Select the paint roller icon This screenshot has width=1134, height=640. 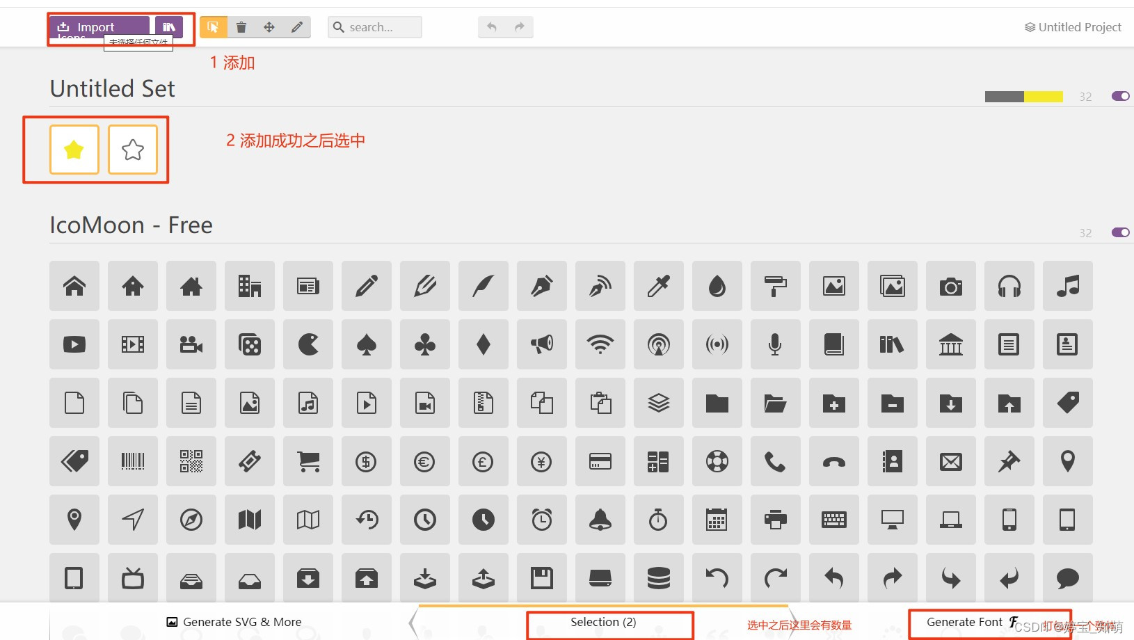click(776, 286)
